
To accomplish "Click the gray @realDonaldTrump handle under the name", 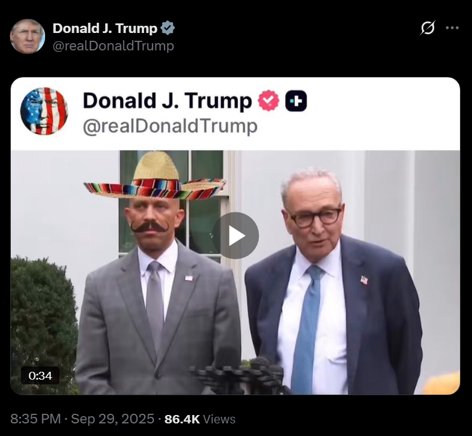I will point(113,46).
